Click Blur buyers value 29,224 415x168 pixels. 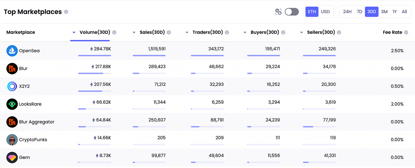coord(273,67)
